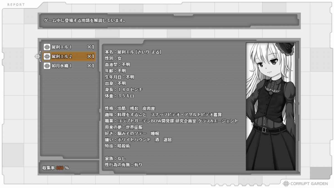Screen dimensions: 334x188
Task: Click the 特技：暗殺術 line
Action: point(117,146)
